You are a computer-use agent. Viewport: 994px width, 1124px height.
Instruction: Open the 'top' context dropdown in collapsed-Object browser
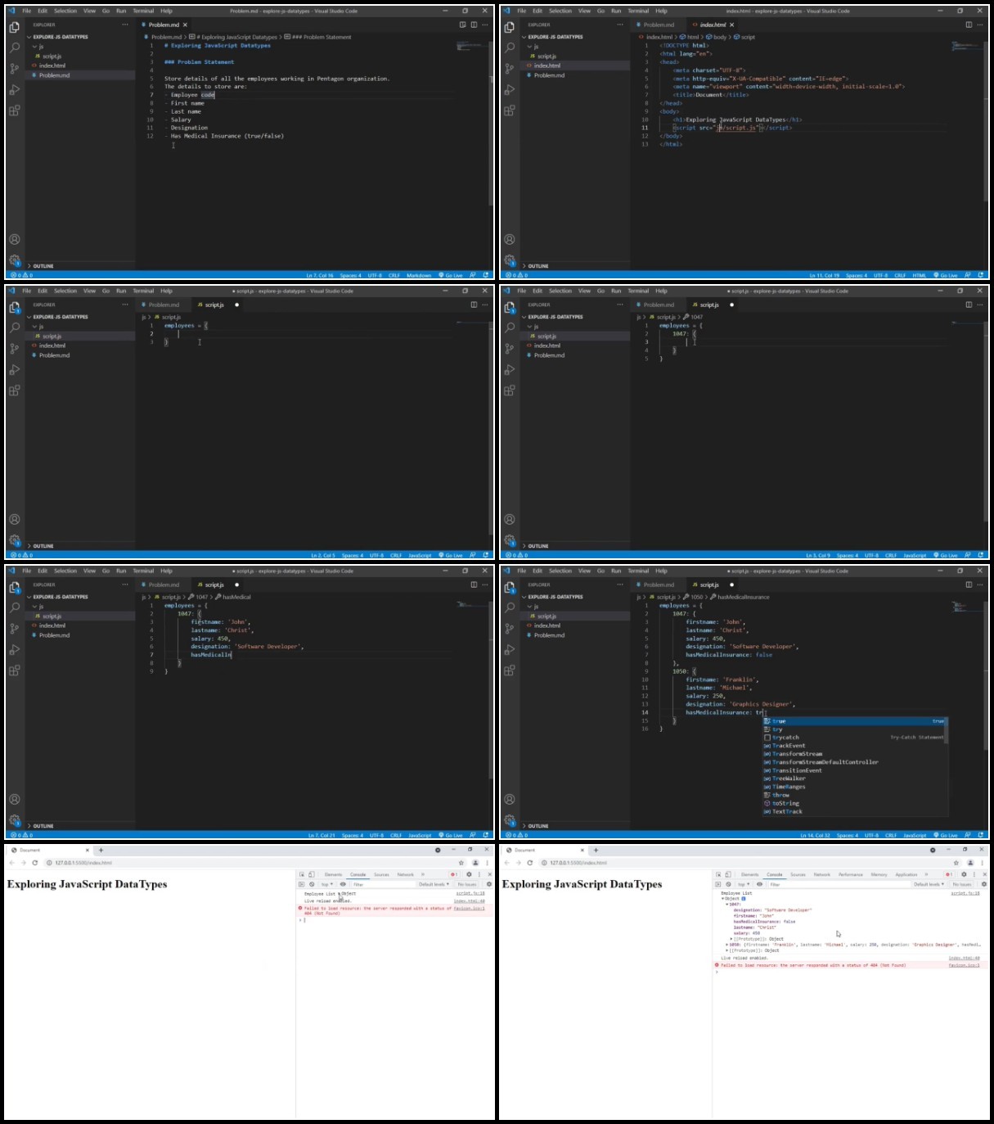coord(327,884)
